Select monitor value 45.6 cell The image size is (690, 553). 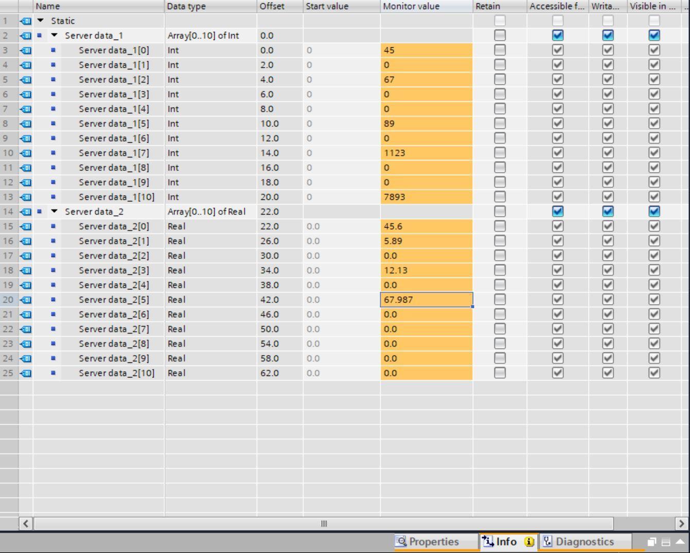(427, 226)
